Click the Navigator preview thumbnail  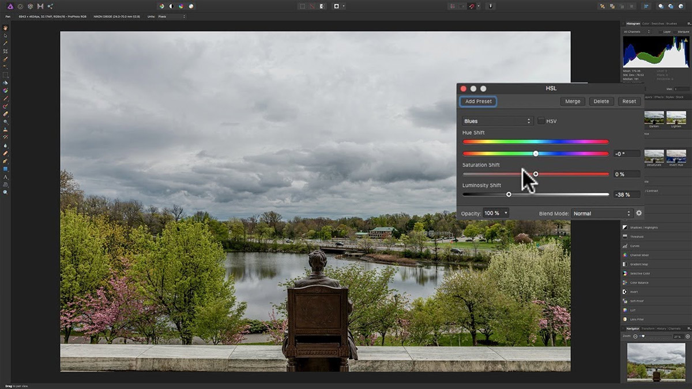click(656, 362)
